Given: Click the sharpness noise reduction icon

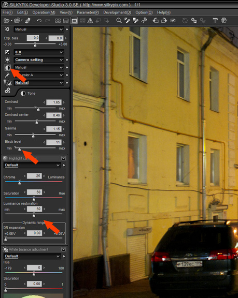Looking at the screenshot, I should pos(8,82).
